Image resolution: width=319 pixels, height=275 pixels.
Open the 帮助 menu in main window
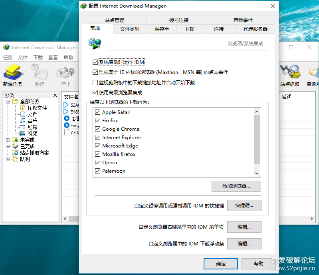(68, 58)
